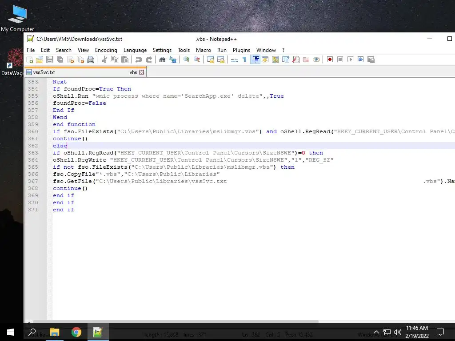Open Folder as Workspace icon
The image size is (455, 341).
point(306,60)
